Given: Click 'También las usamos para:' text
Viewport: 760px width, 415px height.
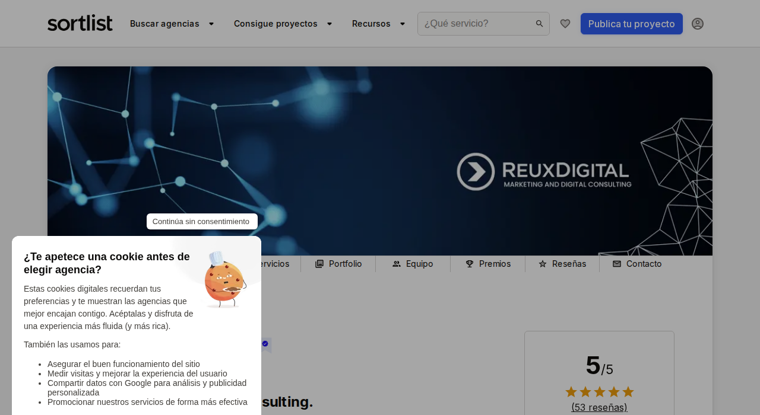Looking at the screenshot, I should click(x=72, y=344).
